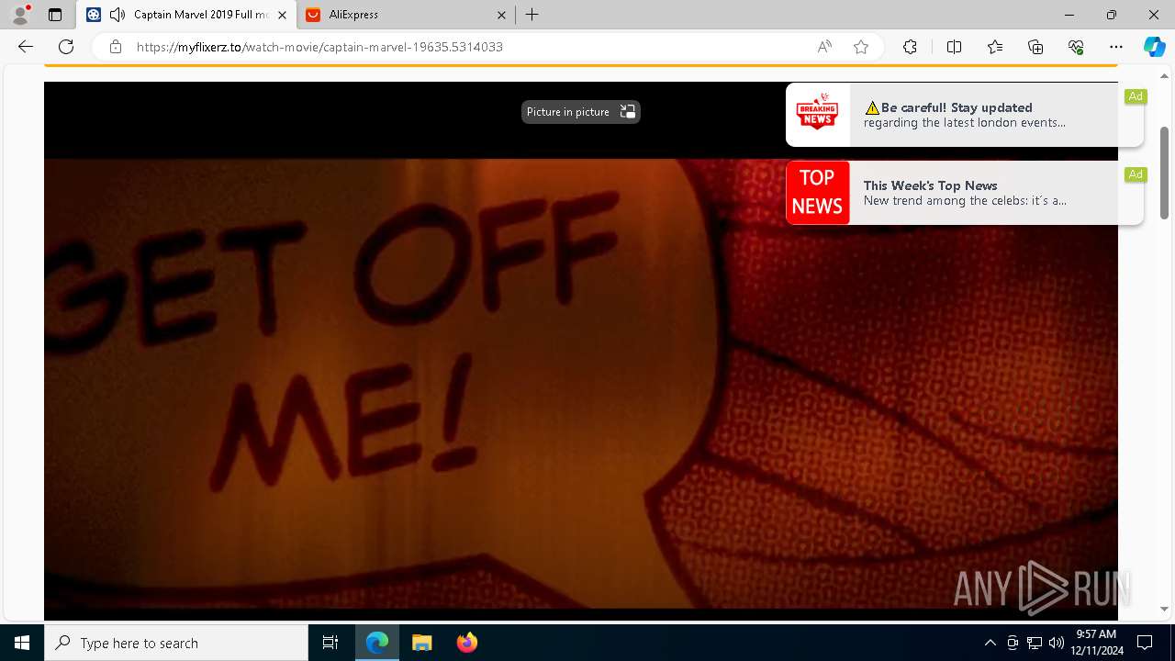Close the Captain Marvel tab
Screen dimensions: 1175x661
[282, 15]
